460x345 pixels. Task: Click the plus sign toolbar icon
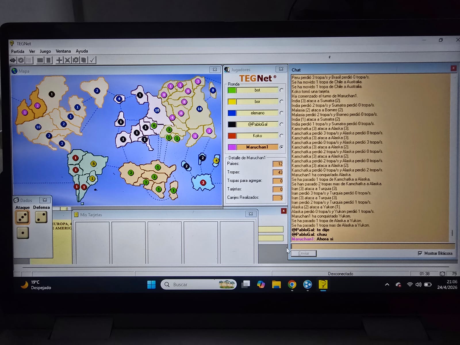tap(59, 60)
